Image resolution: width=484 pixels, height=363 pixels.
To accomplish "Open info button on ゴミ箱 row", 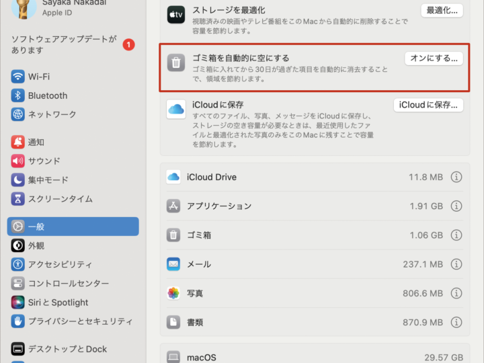I will coord(456,235).
